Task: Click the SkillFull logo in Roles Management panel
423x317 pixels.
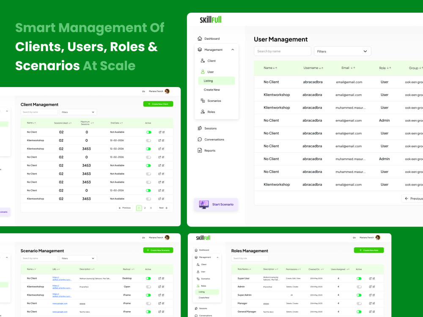Action: click(203, 238)
